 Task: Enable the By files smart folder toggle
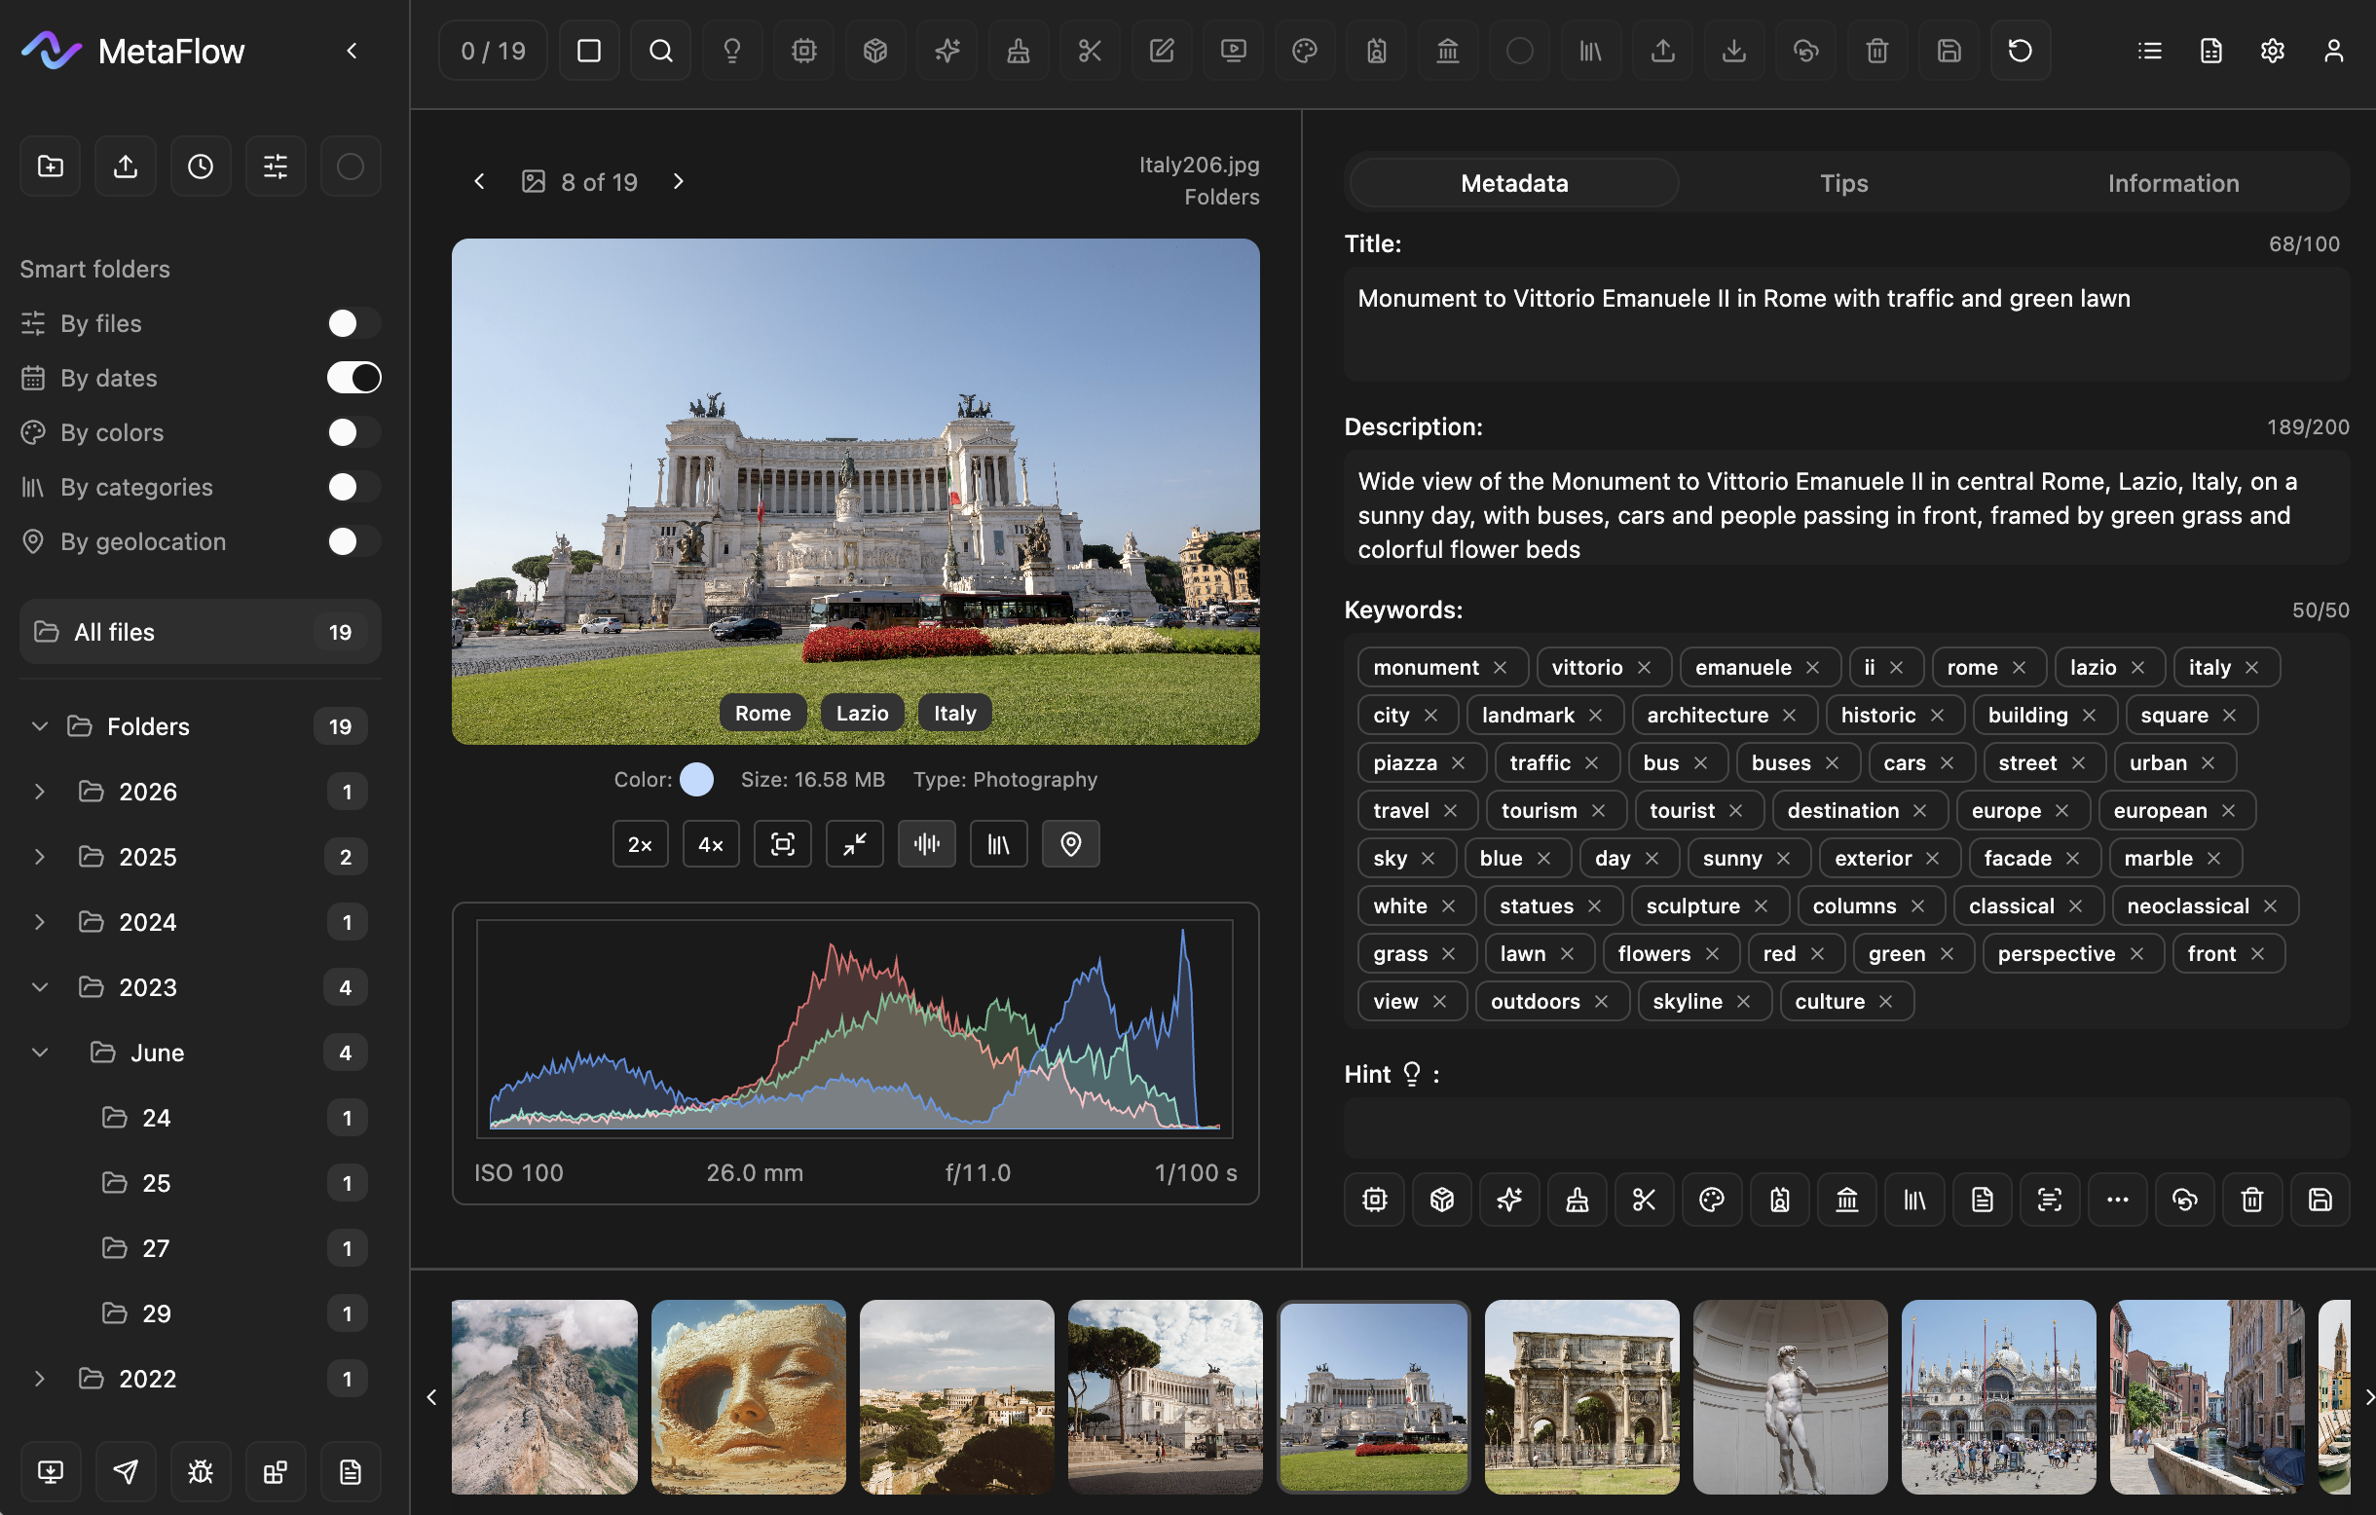352,322
